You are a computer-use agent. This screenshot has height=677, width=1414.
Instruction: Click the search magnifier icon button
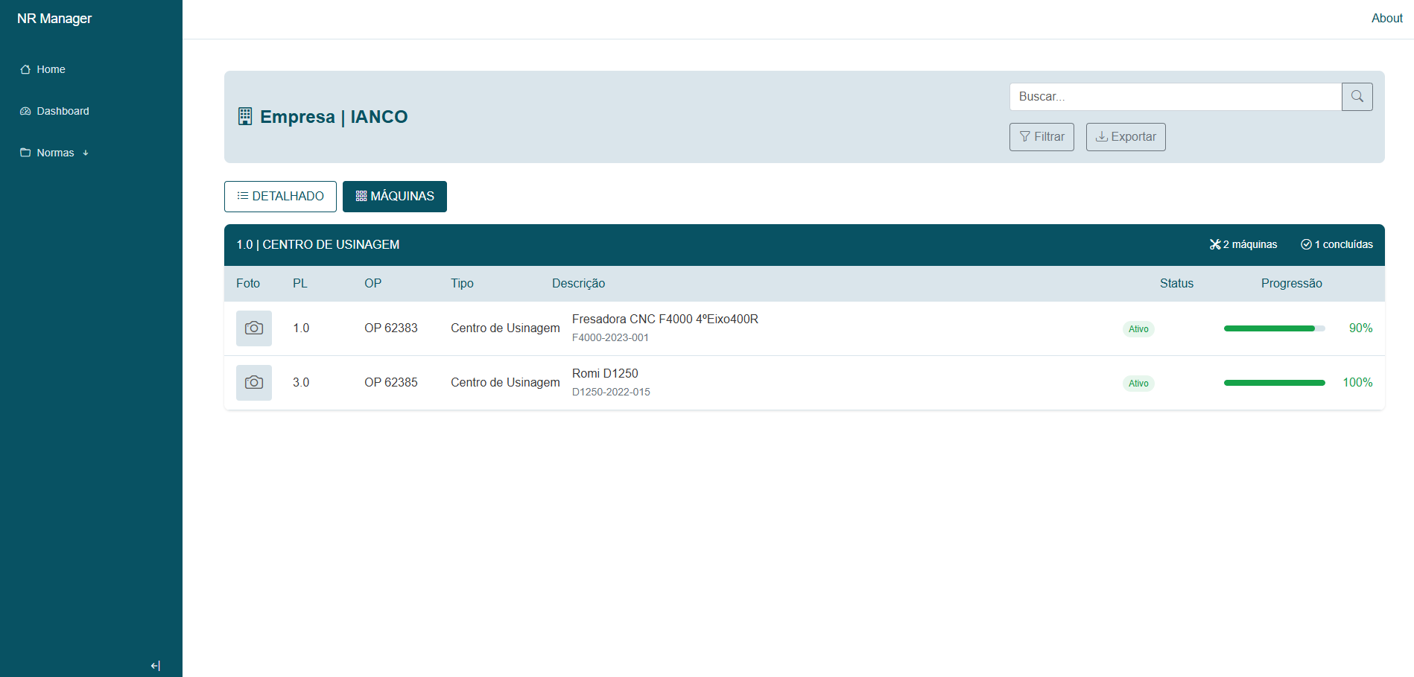[x=1357, y=97]
